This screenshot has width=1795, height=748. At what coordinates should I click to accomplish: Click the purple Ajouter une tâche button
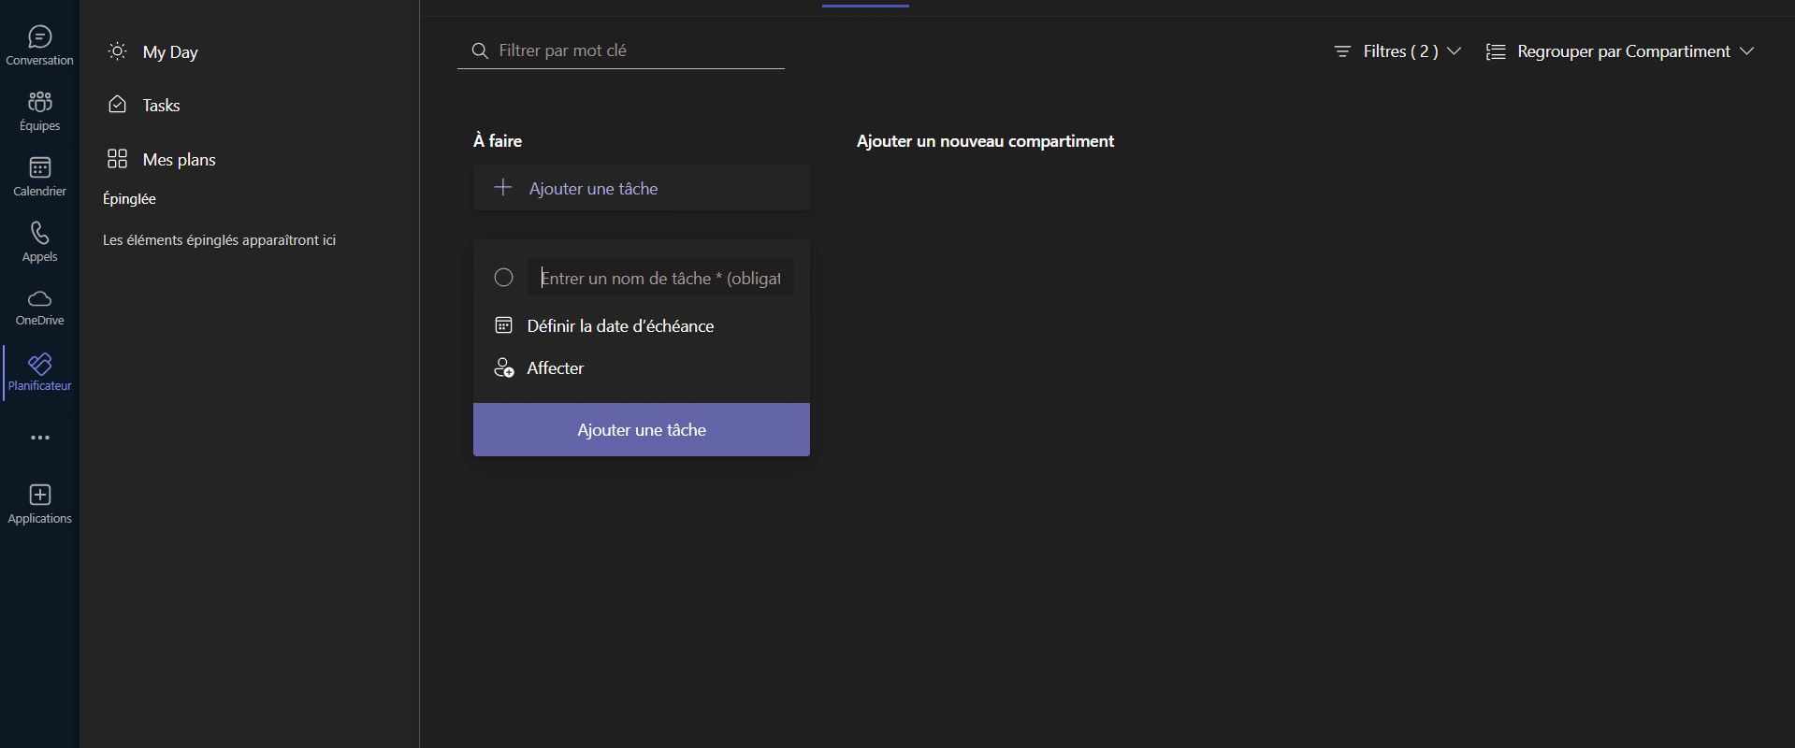click(x=641, y=430)
